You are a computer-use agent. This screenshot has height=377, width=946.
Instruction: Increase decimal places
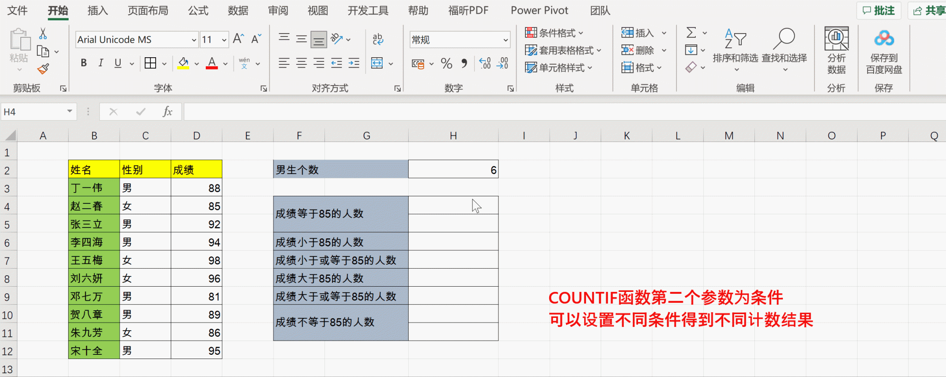(x=485, y=63)
